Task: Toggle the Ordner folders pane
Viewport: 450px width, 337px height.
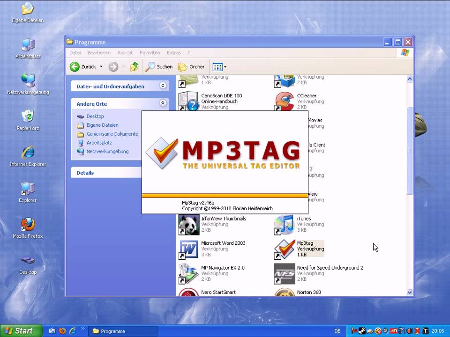Action: [191, 67]
